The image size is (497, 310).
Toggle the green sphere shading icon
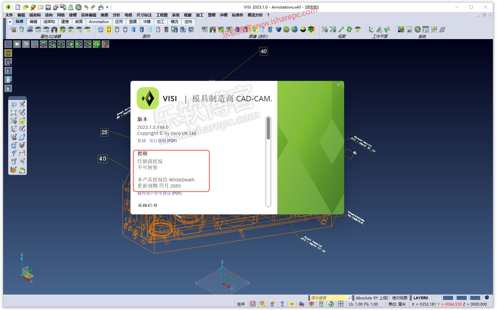coord(287,29)
